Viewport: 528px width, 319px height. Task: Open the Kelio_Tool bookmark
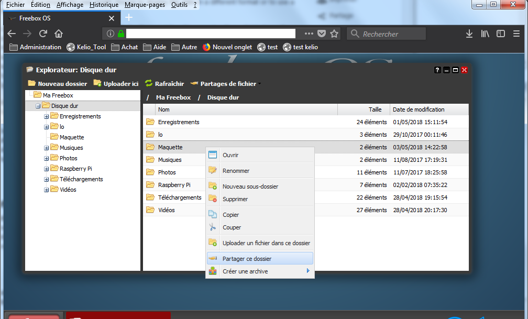[x=86, y=47]
